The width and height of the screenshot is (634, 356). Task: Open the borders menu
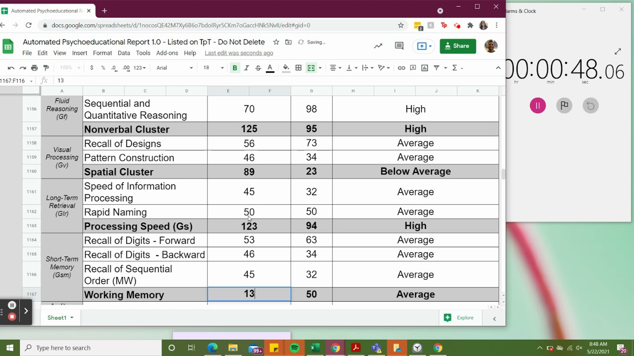click(298, 68)
